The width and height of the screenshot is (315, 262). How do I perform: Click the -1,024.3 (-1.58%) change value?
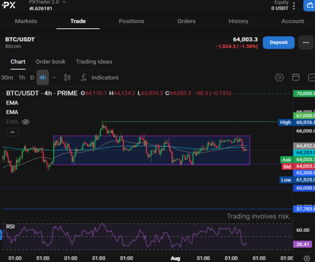237,46
